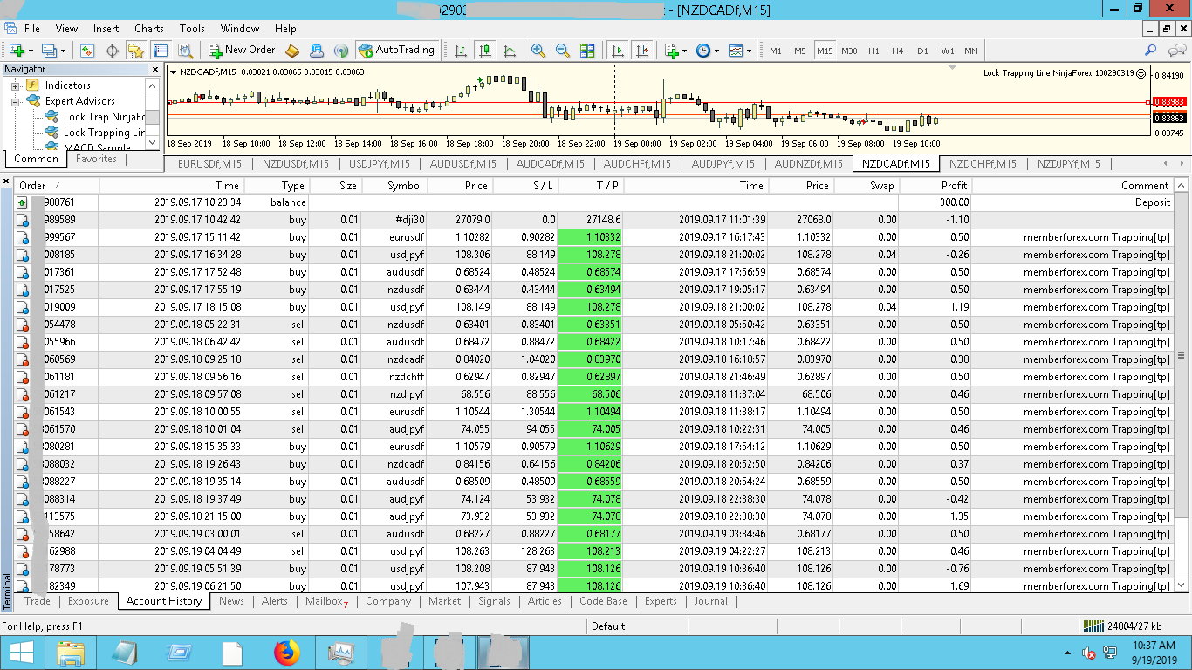1192x670 pixels.
Task: Select the D1 timeframe
Action: (x=922, y=51)
